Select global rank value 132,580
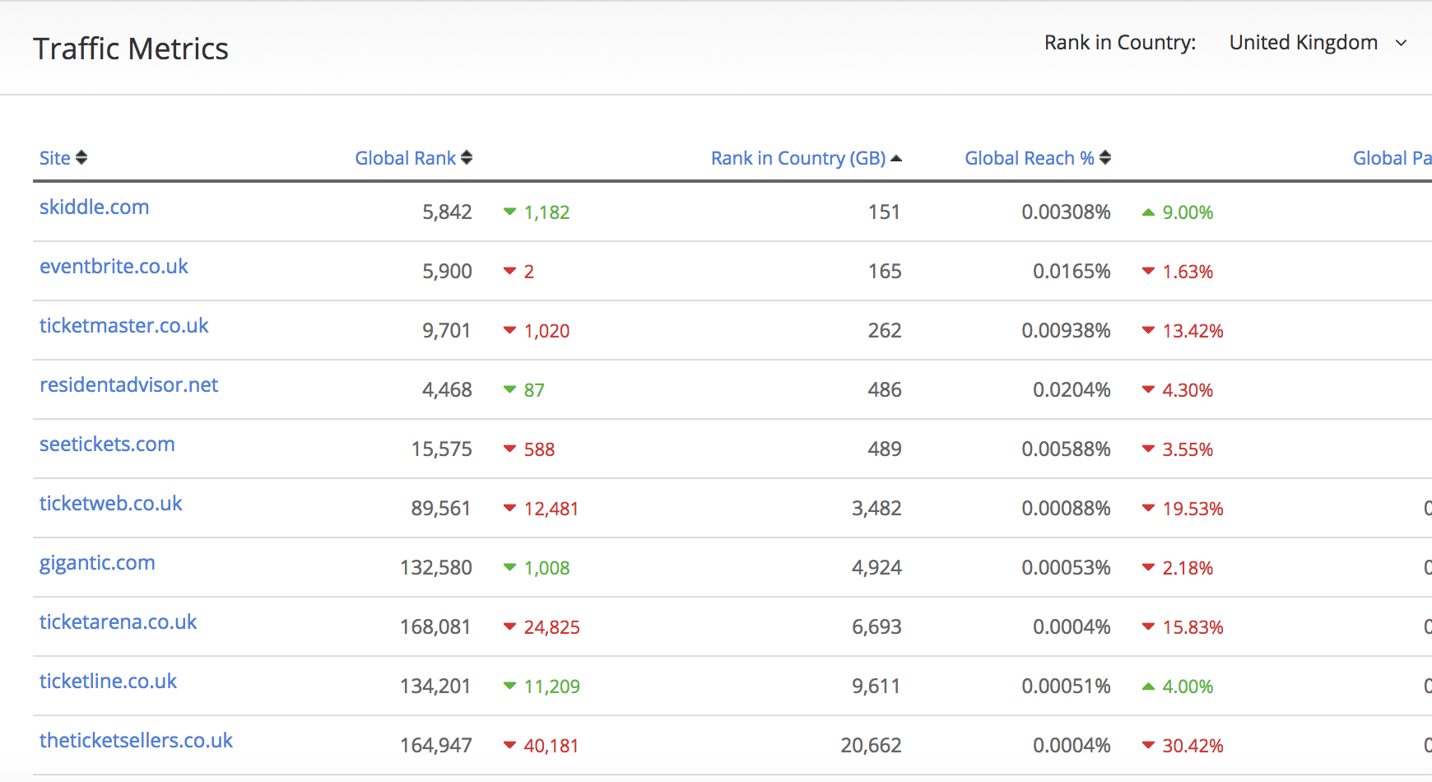This screenshot has height=782, width=1432. coord(436,568)
